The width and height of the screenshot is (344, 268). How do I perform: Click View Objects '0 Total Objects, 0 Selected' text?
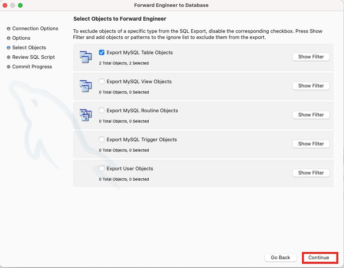point(124,92)
